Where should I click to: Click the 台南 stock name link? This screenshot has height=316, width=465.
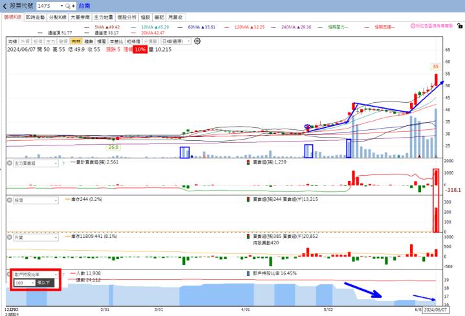coord(84,6)
